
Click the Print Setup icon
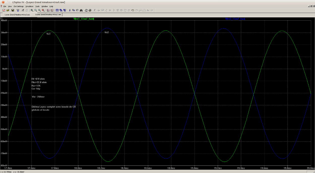(86, 10)
